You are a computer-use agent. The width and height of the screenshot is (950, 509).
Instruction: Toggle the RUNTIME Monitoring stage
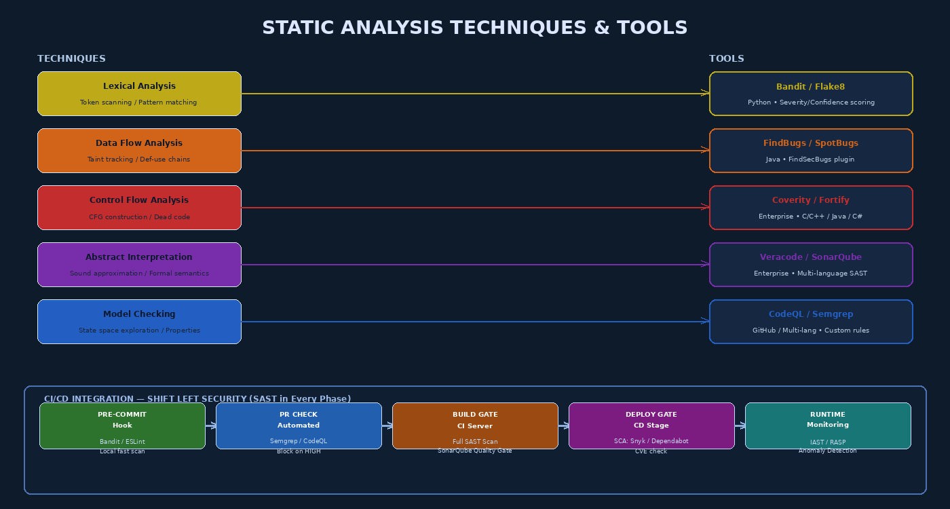(828, 426)
